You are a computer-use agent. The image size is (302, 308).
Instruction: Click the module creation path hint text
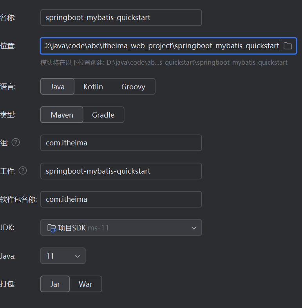[x=164, y=62]
